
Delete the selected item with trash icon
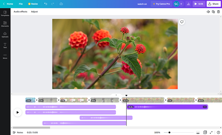point(219,12)
